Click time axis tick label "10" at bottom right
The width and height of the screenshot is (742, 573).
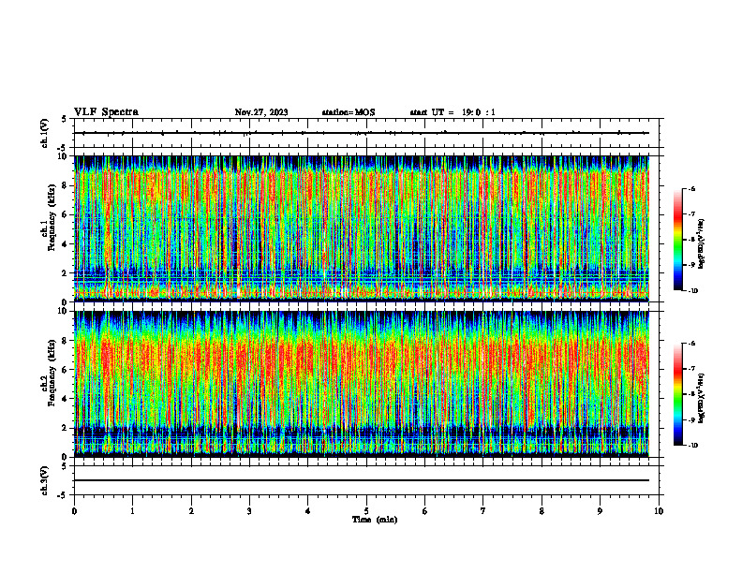[x=659, y=511]
